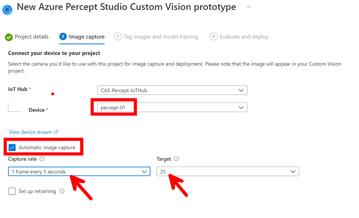The height and width of the screenshot is (218, 359).
Task: Open the View device stream link
Action: 30,132
